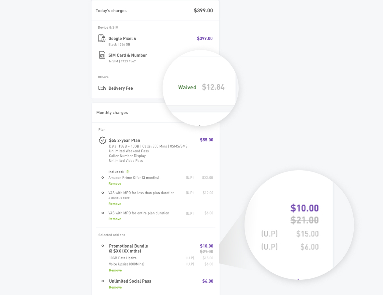The width and height of the screenshot is (383, 295).
Task: Click the badge icon beside $55 2-year Plan
Action: (102, 140)
